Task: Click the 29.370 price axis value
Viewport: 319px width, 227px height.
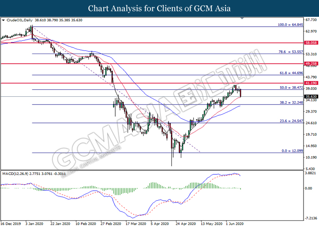Action: 311,112
